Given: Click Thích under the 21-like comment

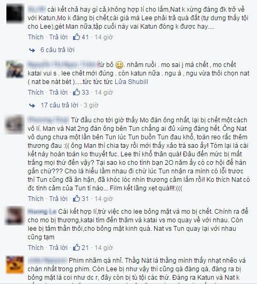Looking at the screenshot, I should [36, 247].
